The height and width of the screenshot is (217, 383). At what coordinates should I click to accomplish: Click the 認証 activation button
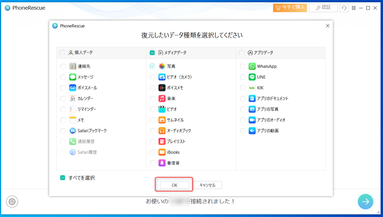(324, 8)
